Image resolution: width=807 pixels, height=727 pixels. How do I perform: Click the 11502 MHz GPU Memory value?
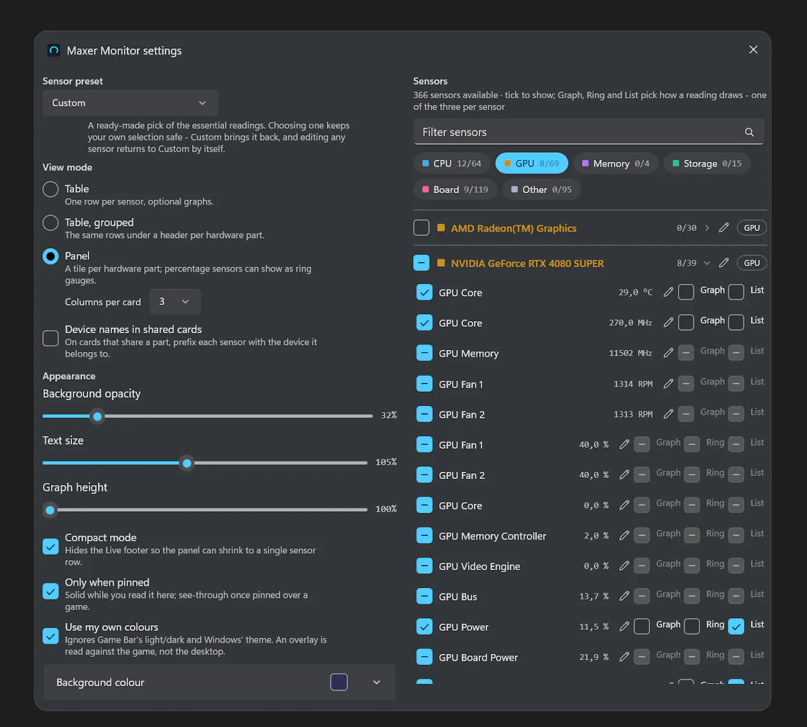630,353
